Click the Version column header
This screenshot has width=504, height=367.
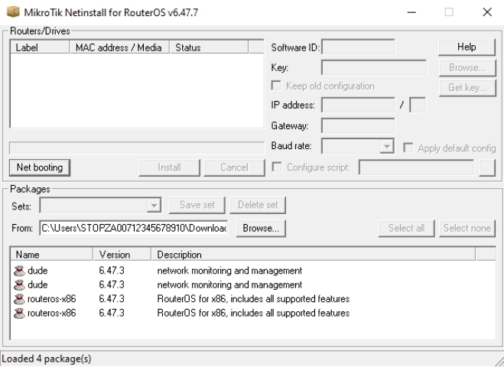(x=122, y=255)
